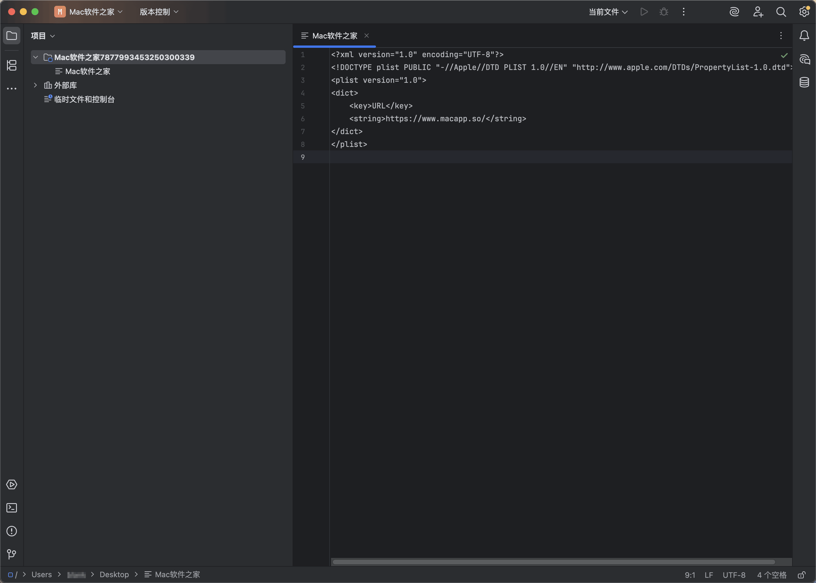Viewport: 816px width, 583px height.
Task: Open the 当前文件 run configuration dropdown
Action: (608, 12)
